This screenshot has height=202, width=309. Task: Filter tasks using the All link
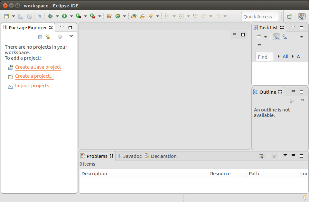[x=285, y=56]
